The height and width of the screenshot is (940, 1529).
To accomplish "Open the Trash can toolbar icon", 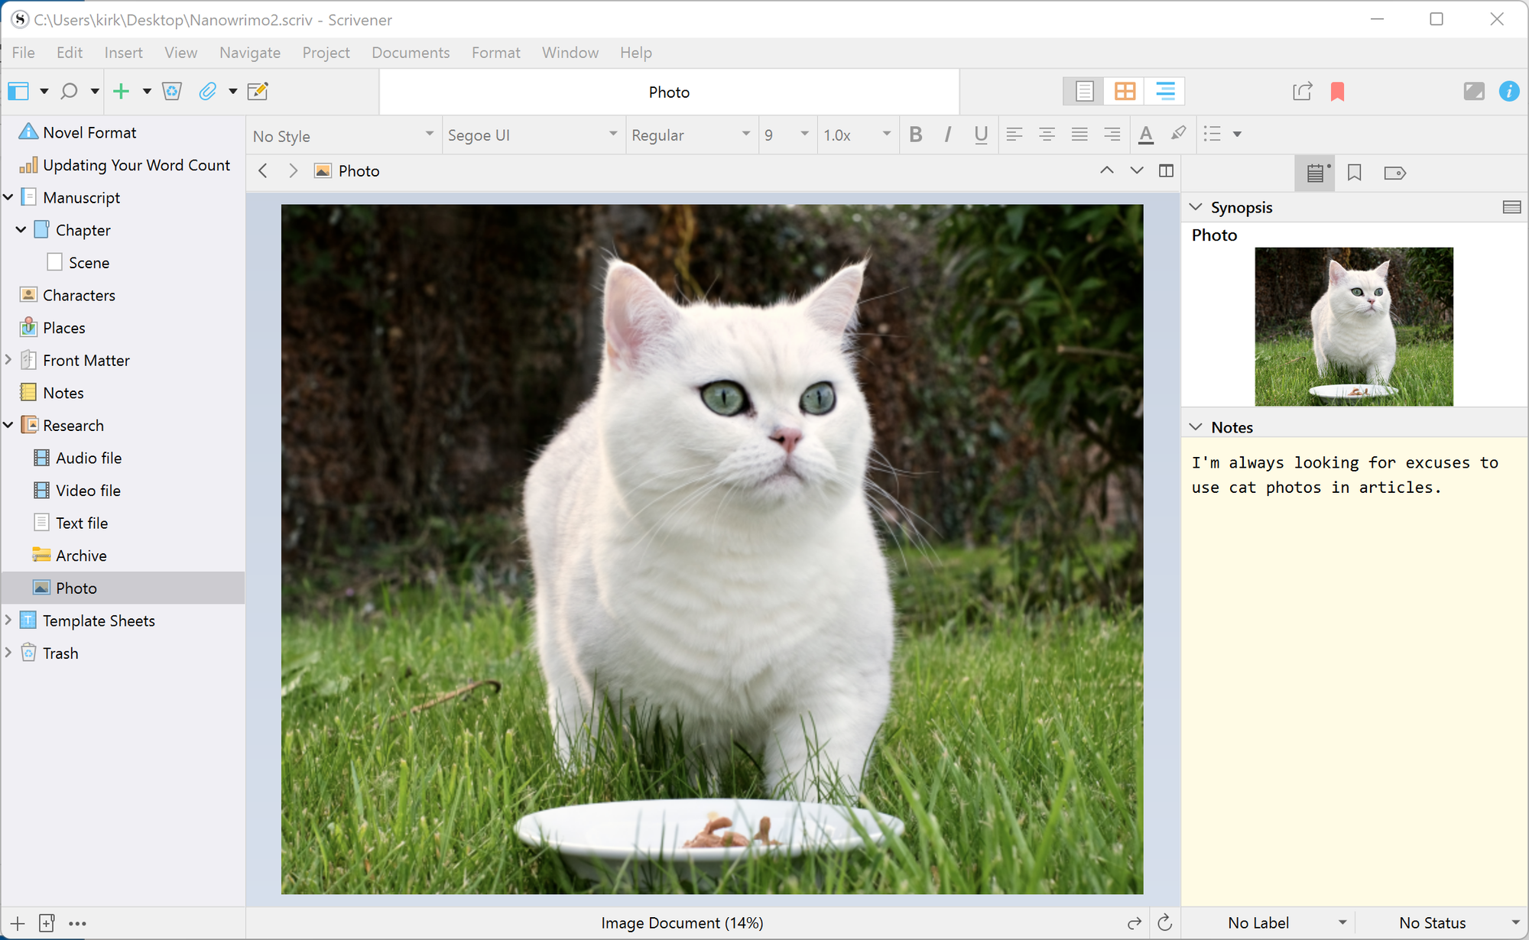I will pyautogui.click(x=172, y=92).
